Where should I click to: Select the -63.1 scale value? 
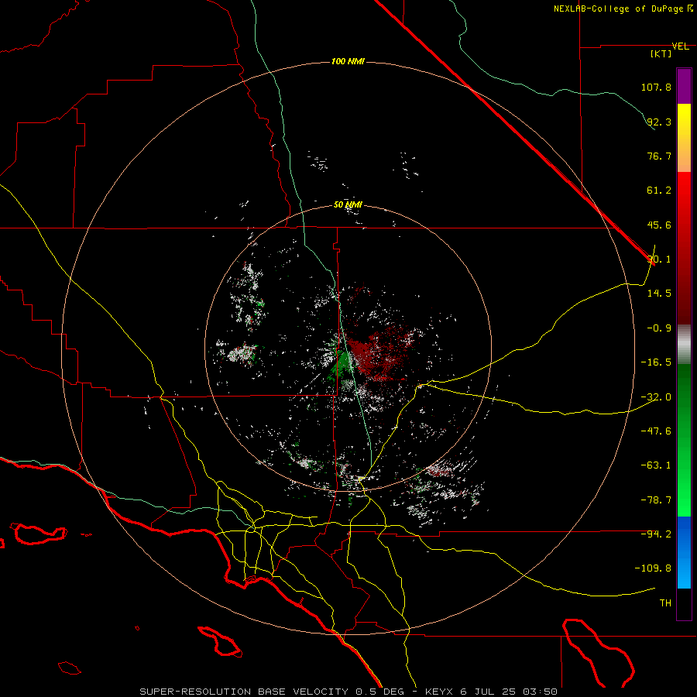tap(656, 465)
